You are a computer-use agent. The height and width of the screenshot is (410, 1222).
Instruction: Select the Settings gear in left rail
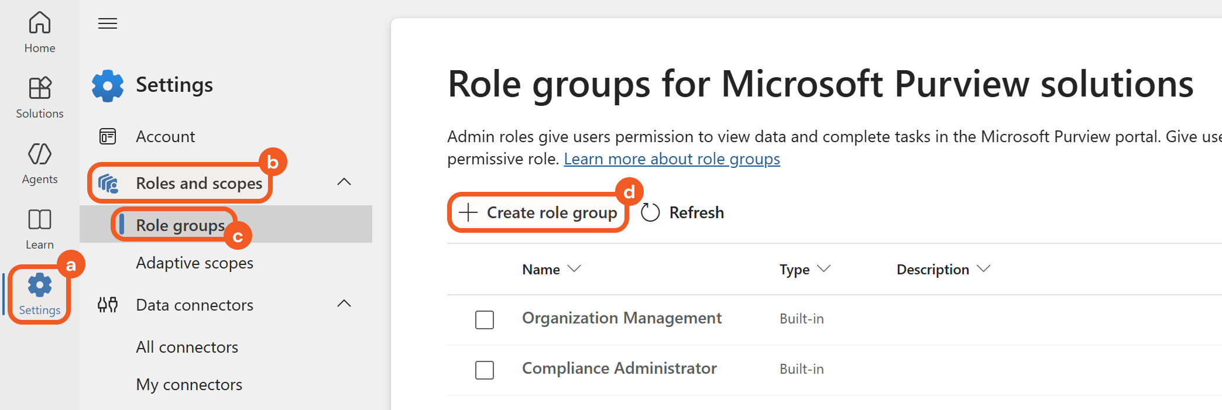(x=40, y=285)
